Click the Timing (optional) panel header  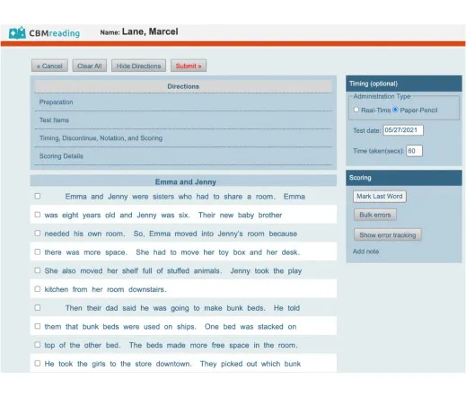pyautogui.click(x=404, y=84)
